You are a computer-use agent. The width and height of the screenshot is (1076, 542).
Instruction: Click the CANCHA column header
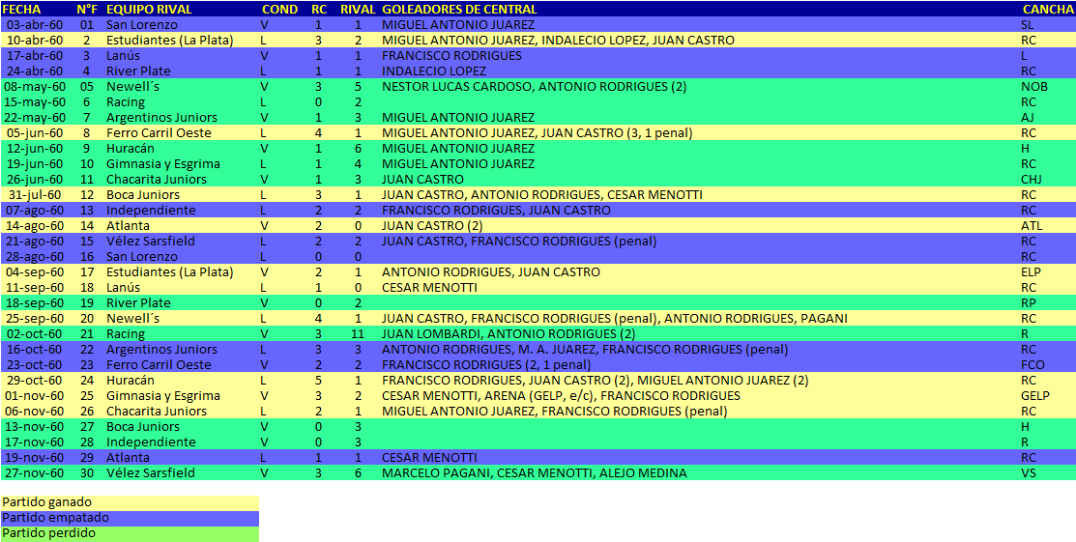pos(1047,9)
